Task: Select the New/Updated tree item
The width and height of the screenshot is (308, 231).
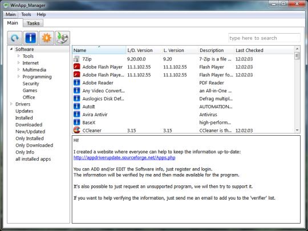Action: point(30,132)
